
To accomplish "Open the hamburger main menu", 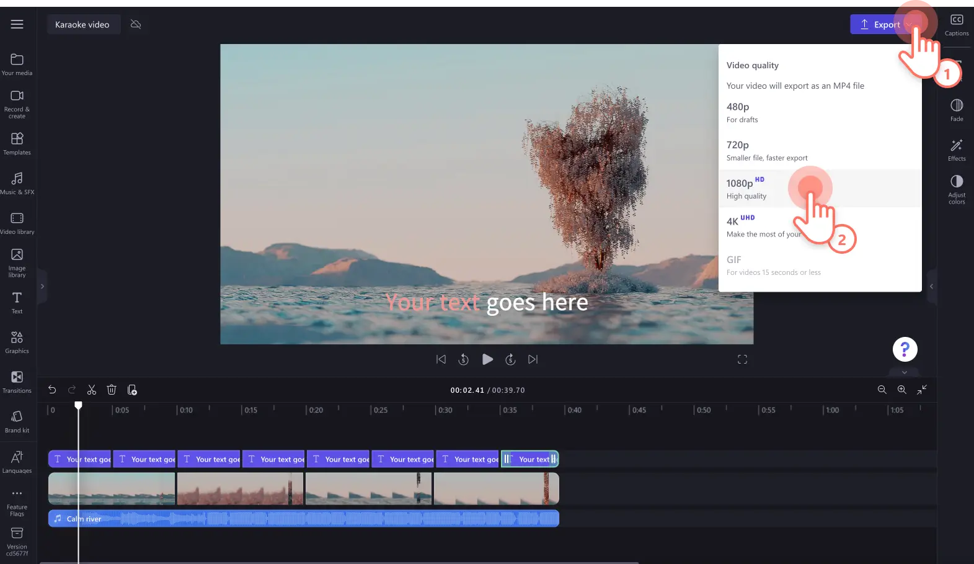I will pyautogui.click(x=17, y=24).
